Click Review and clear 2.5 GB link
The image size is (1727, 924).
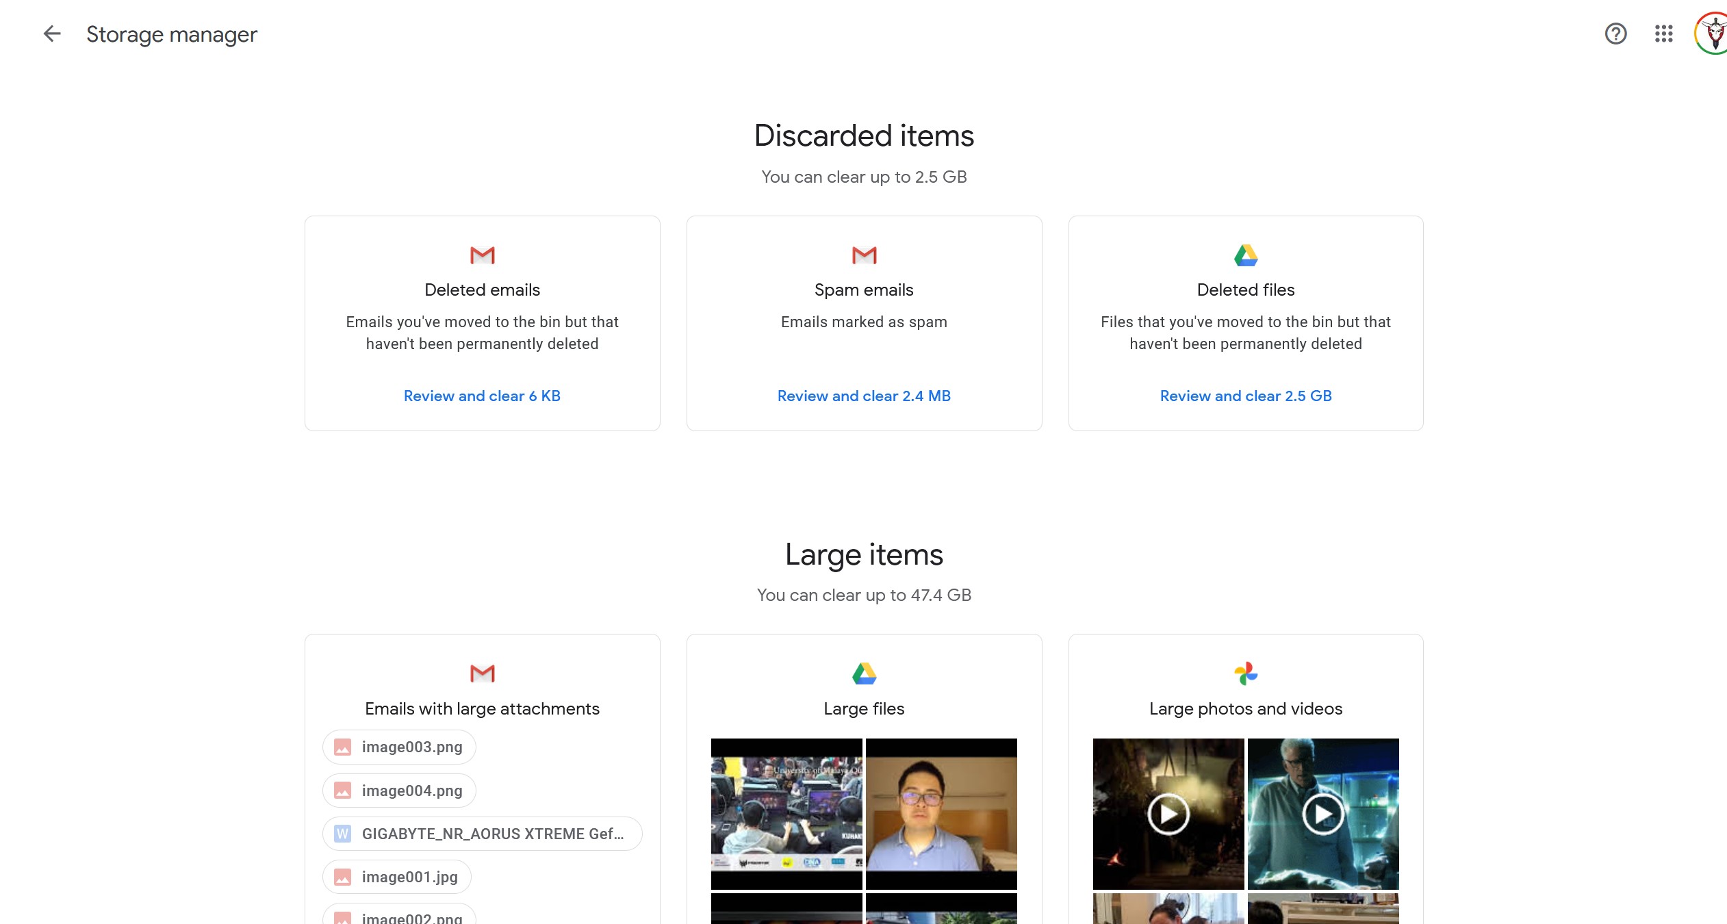coord(1246,396)
